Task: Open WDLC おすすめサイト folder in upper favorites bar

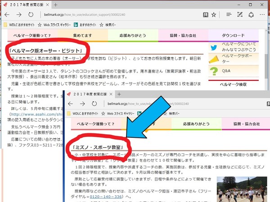Action: click(19, 25)
